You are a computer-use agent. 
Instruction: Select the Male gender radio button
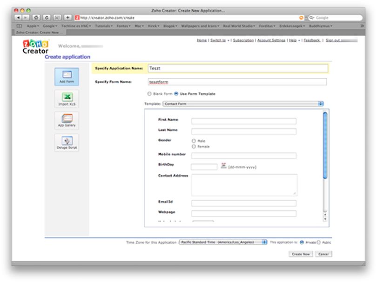coord(194,141)
